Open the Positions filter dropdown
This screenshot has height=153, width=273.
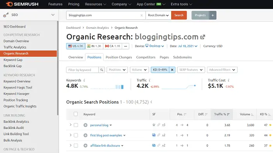pyautogui.click(x=117, y=70)
